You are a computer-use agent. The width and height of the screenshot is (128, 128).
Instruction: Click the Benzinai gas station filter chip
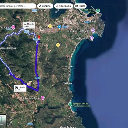[45, 6]
